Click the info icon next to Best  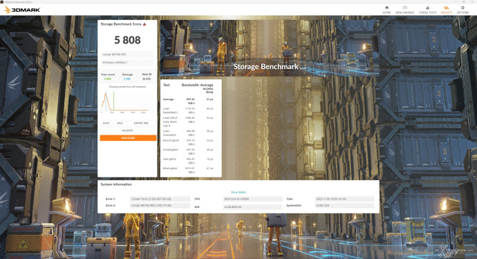[x=150, y=74]
